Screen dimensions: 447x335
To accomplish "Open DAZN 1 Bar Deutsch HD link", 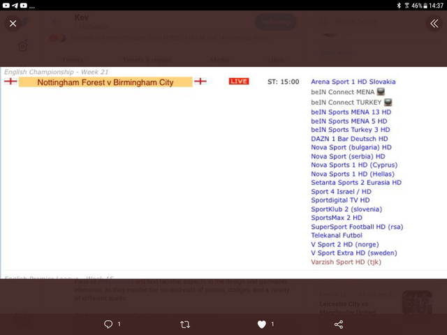I will 349,139.
